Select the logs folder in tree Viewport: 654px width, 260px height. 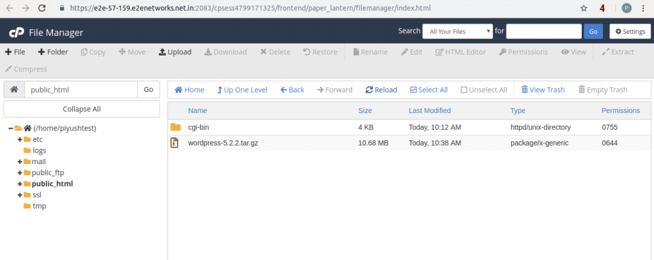click(39, 150)
